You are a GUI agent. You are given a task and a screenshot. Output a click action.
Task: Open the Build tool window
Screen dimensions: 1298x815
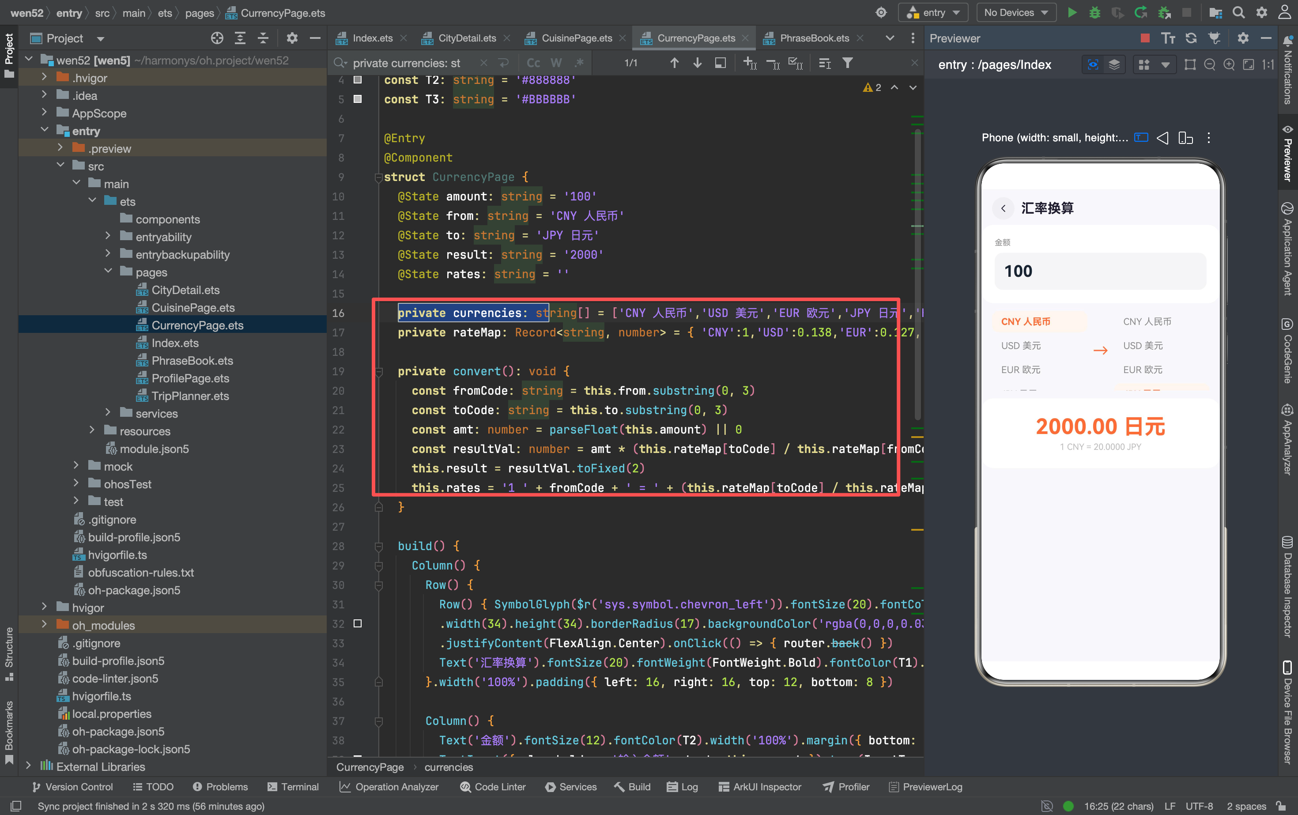point(632,786)
